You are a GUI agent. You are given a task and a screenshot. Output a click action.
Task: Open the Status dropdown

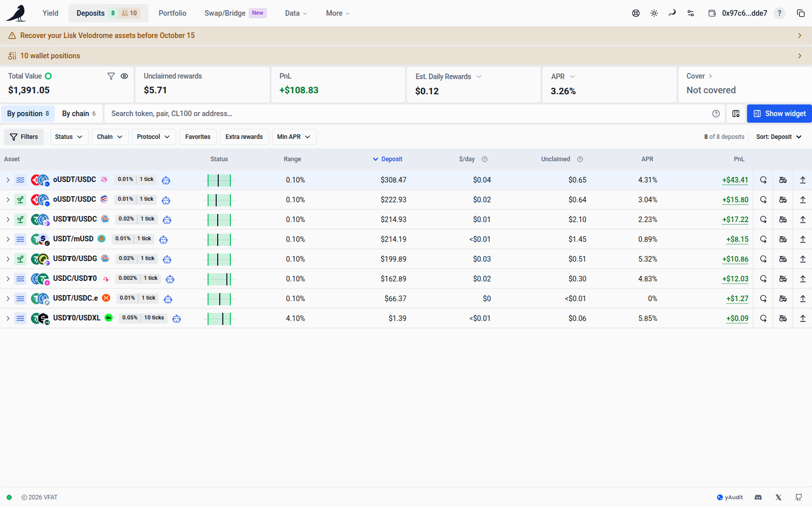point(69,137)
